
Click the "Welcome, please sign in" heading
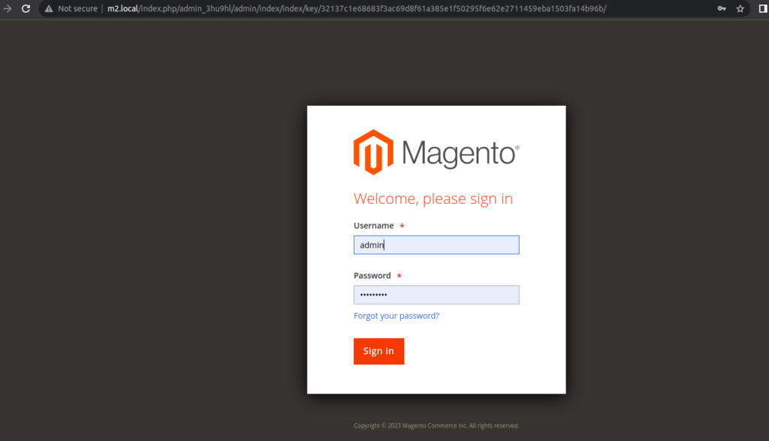tap(433, 199)
